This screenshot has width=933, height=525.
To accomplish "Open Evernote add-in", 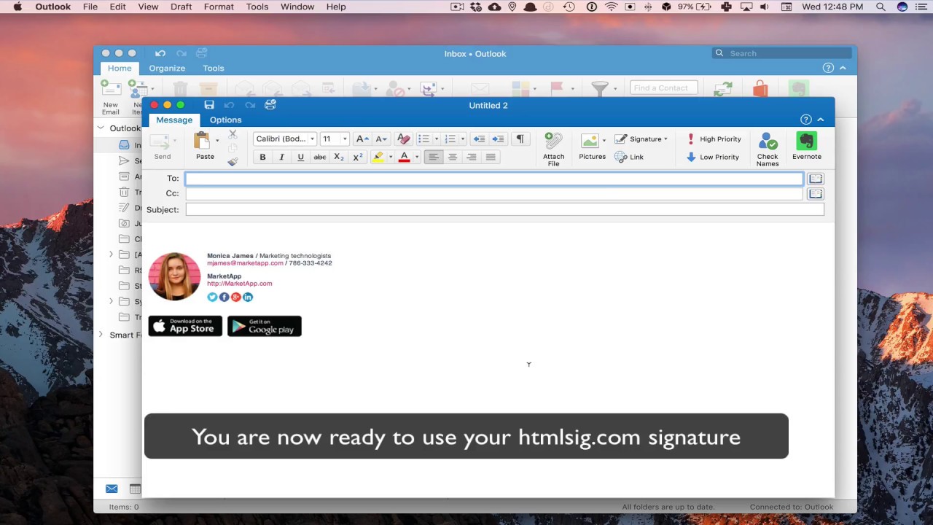I will click(806, 146).
